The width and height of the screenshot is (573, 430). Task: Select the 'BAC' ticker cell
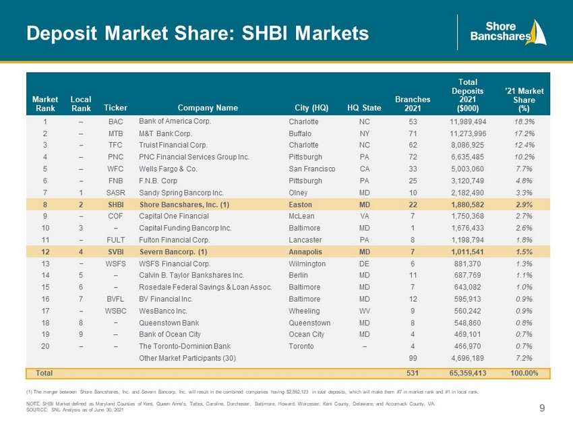115,122
